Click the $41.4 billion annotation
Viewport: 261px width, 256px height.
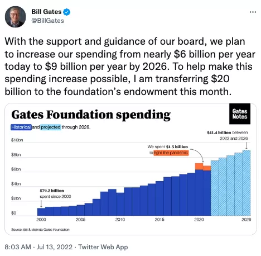(x=227, y=135)
